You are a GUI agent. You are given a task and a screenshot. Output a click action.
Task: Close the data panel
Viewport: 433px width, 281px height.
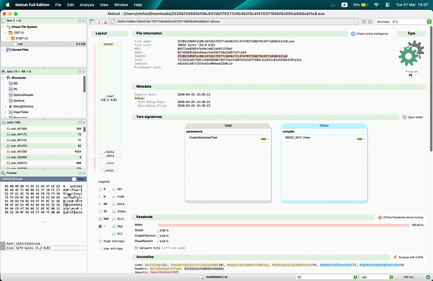coord(84,72)
